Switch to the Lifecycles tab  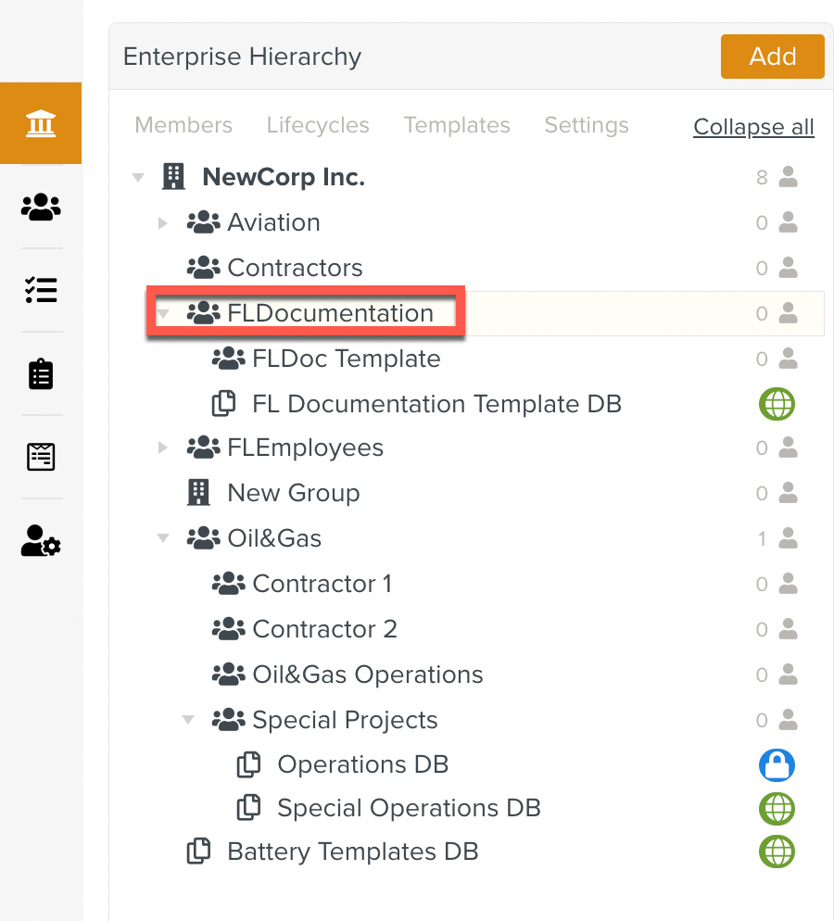318,126
